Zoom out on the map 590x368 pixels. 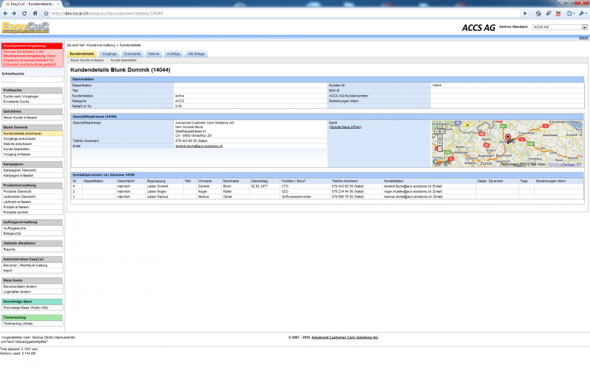point(440,149)
